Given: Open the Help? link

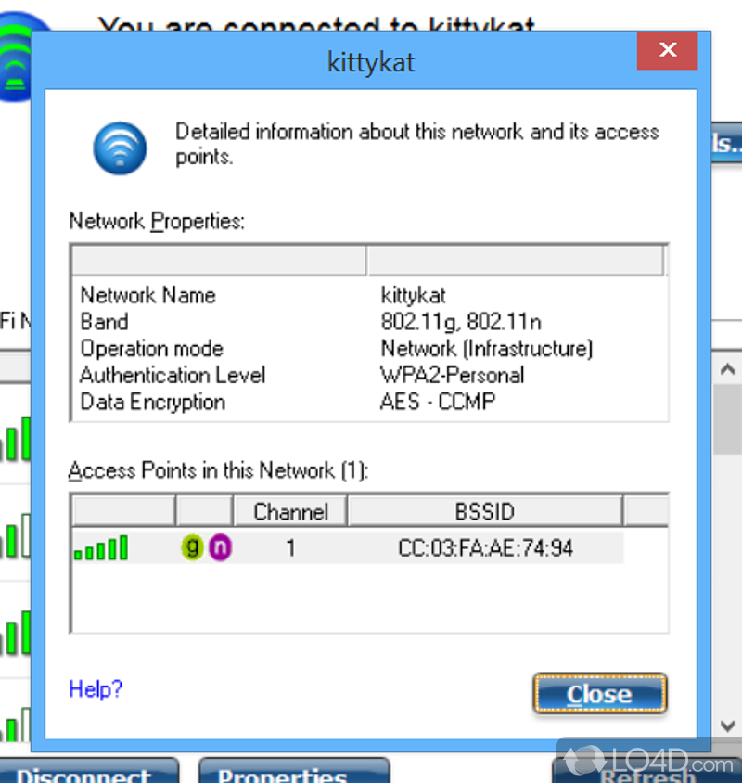Looking at the screenshot, I should click(x=96, y=689).
